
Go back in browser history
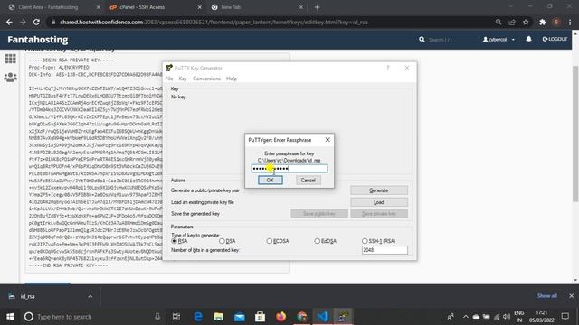[9, 22]
